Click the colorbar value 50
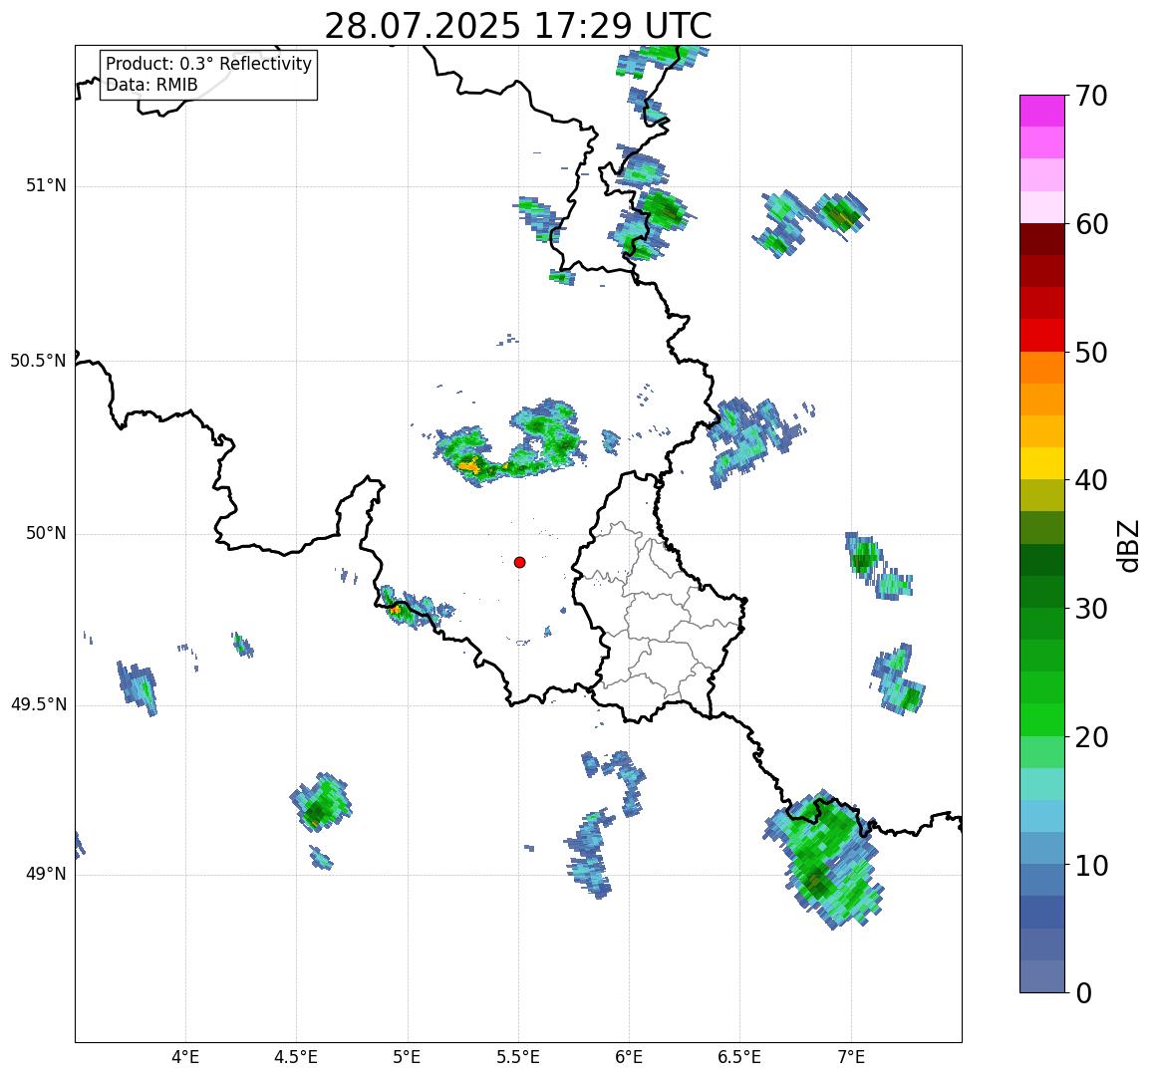 coord(1091,352)
